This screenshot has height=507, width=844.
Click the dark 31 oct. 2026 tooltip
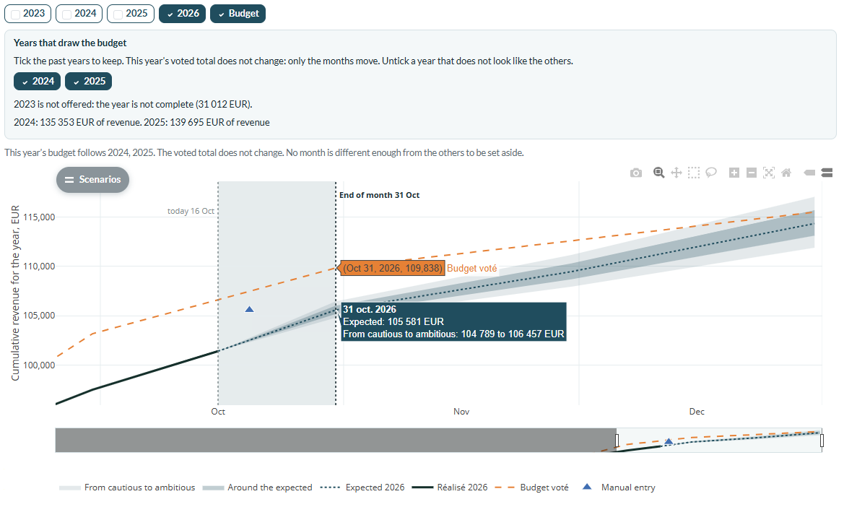click(453, 322)
